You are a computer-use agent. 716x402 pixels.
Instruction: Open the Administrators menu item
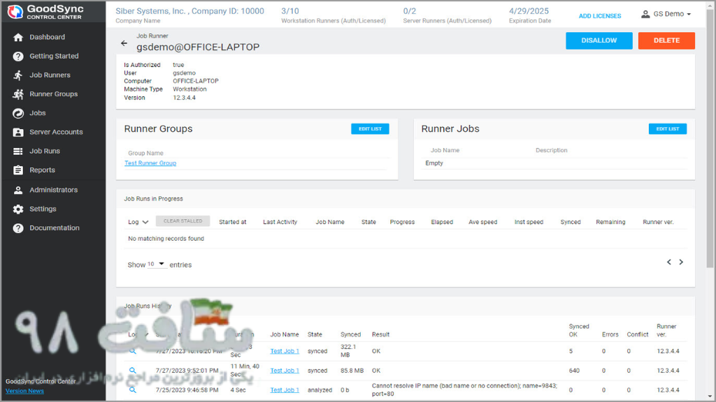click(x=53, y=190)
